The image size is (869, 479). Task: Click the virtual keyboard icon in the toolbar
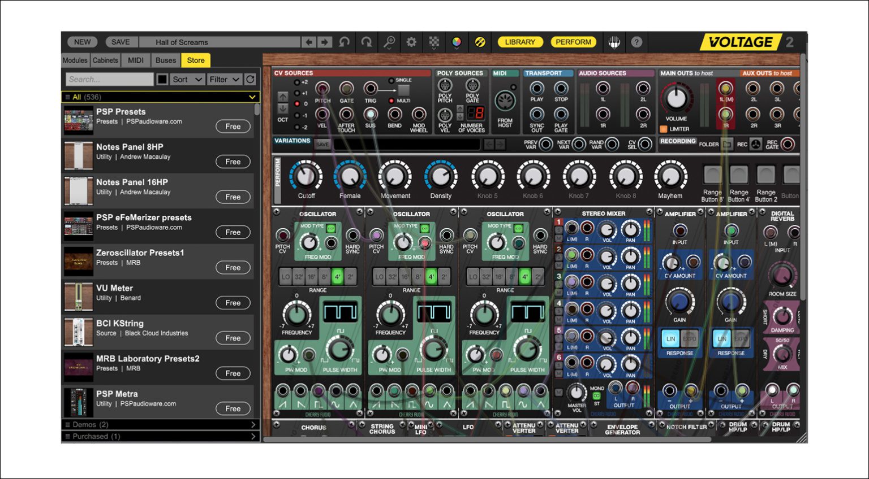(614, 42)
